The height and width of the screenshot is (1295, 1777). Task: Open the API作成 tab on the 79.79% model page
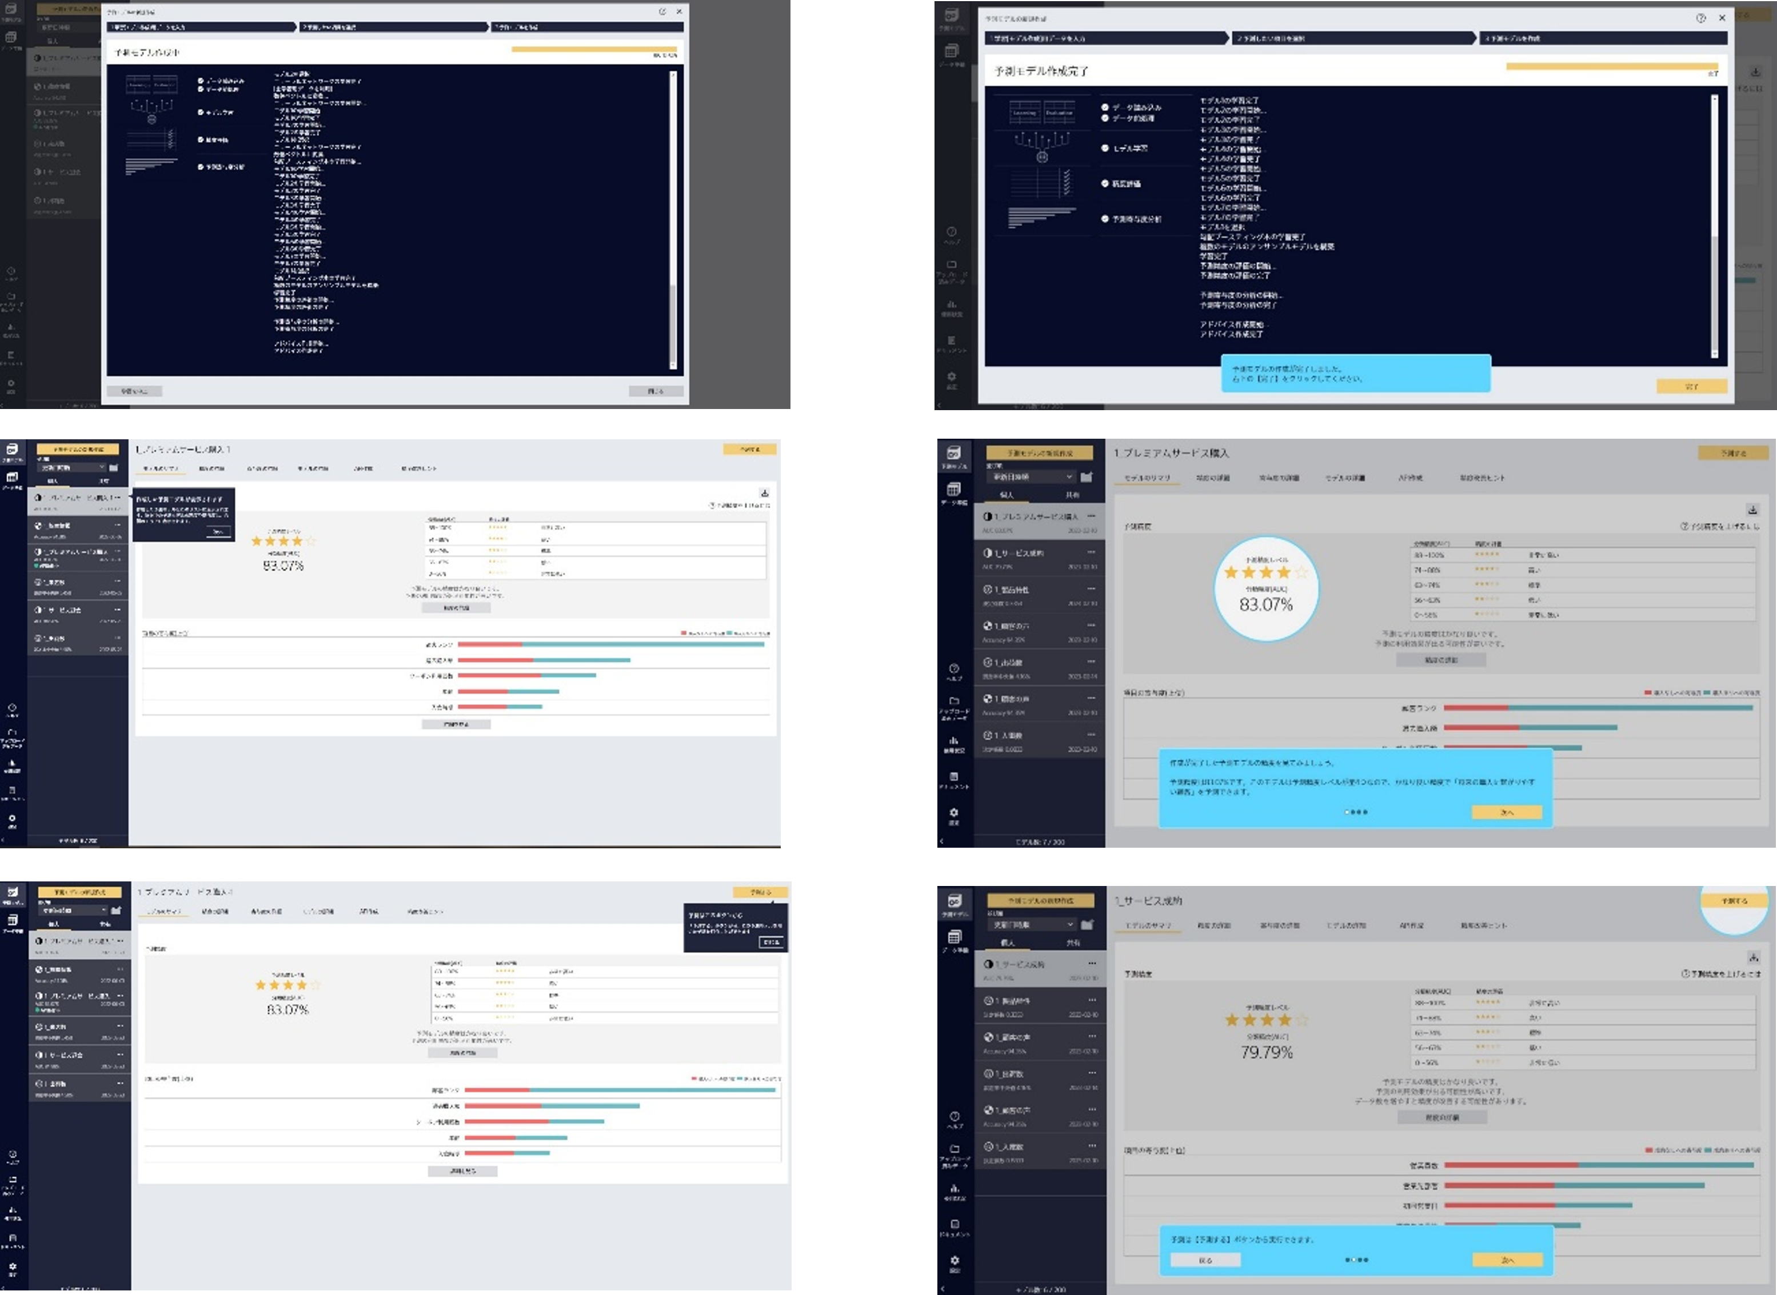1411,926
